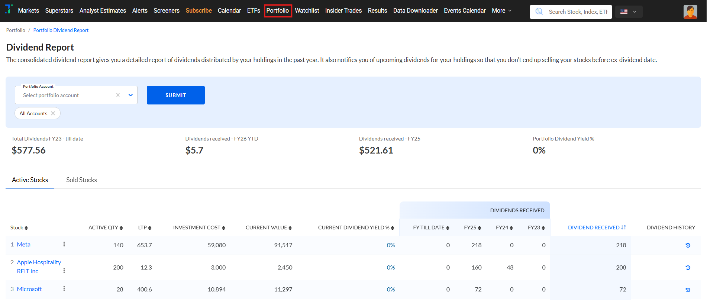Open Apple Hospitality REIT Inc link
This screenshot has height=300, width=707.
39,267
